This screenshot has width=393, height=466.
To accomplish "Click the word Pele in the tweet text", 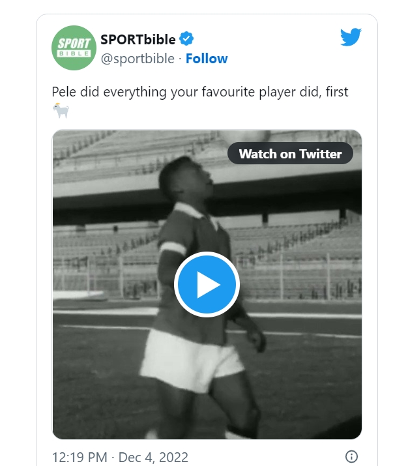I will tap(64, 92).
